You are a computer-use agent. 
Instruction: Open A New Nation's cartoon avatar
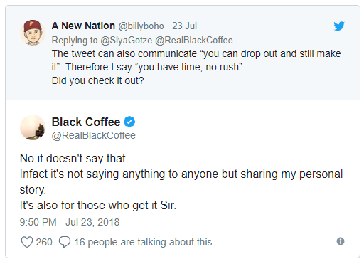(33, 33)
